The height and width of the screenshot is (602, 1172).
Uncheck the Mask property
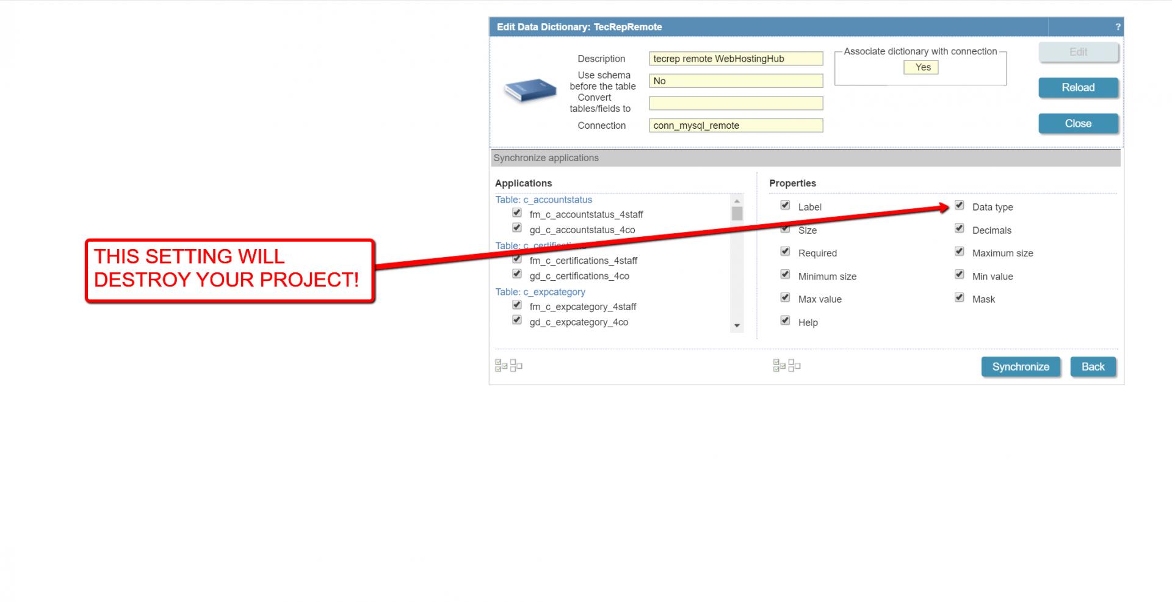[x=960, y=298]
